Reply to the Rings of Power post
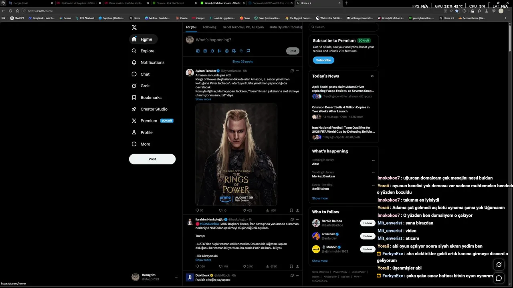This screenshot has height=288, width=513. coord(199,210)
